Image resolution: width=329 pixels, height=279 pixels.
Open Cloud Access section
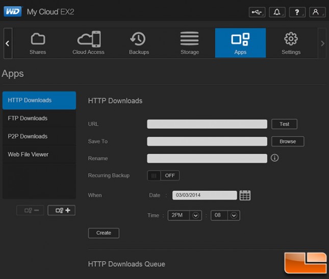click(88, 43)
